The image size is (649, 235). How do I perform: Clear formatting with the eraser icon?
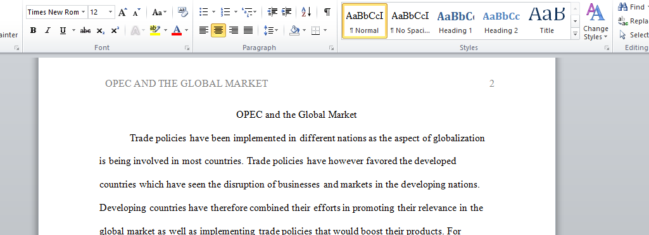(x=182, y=12)
